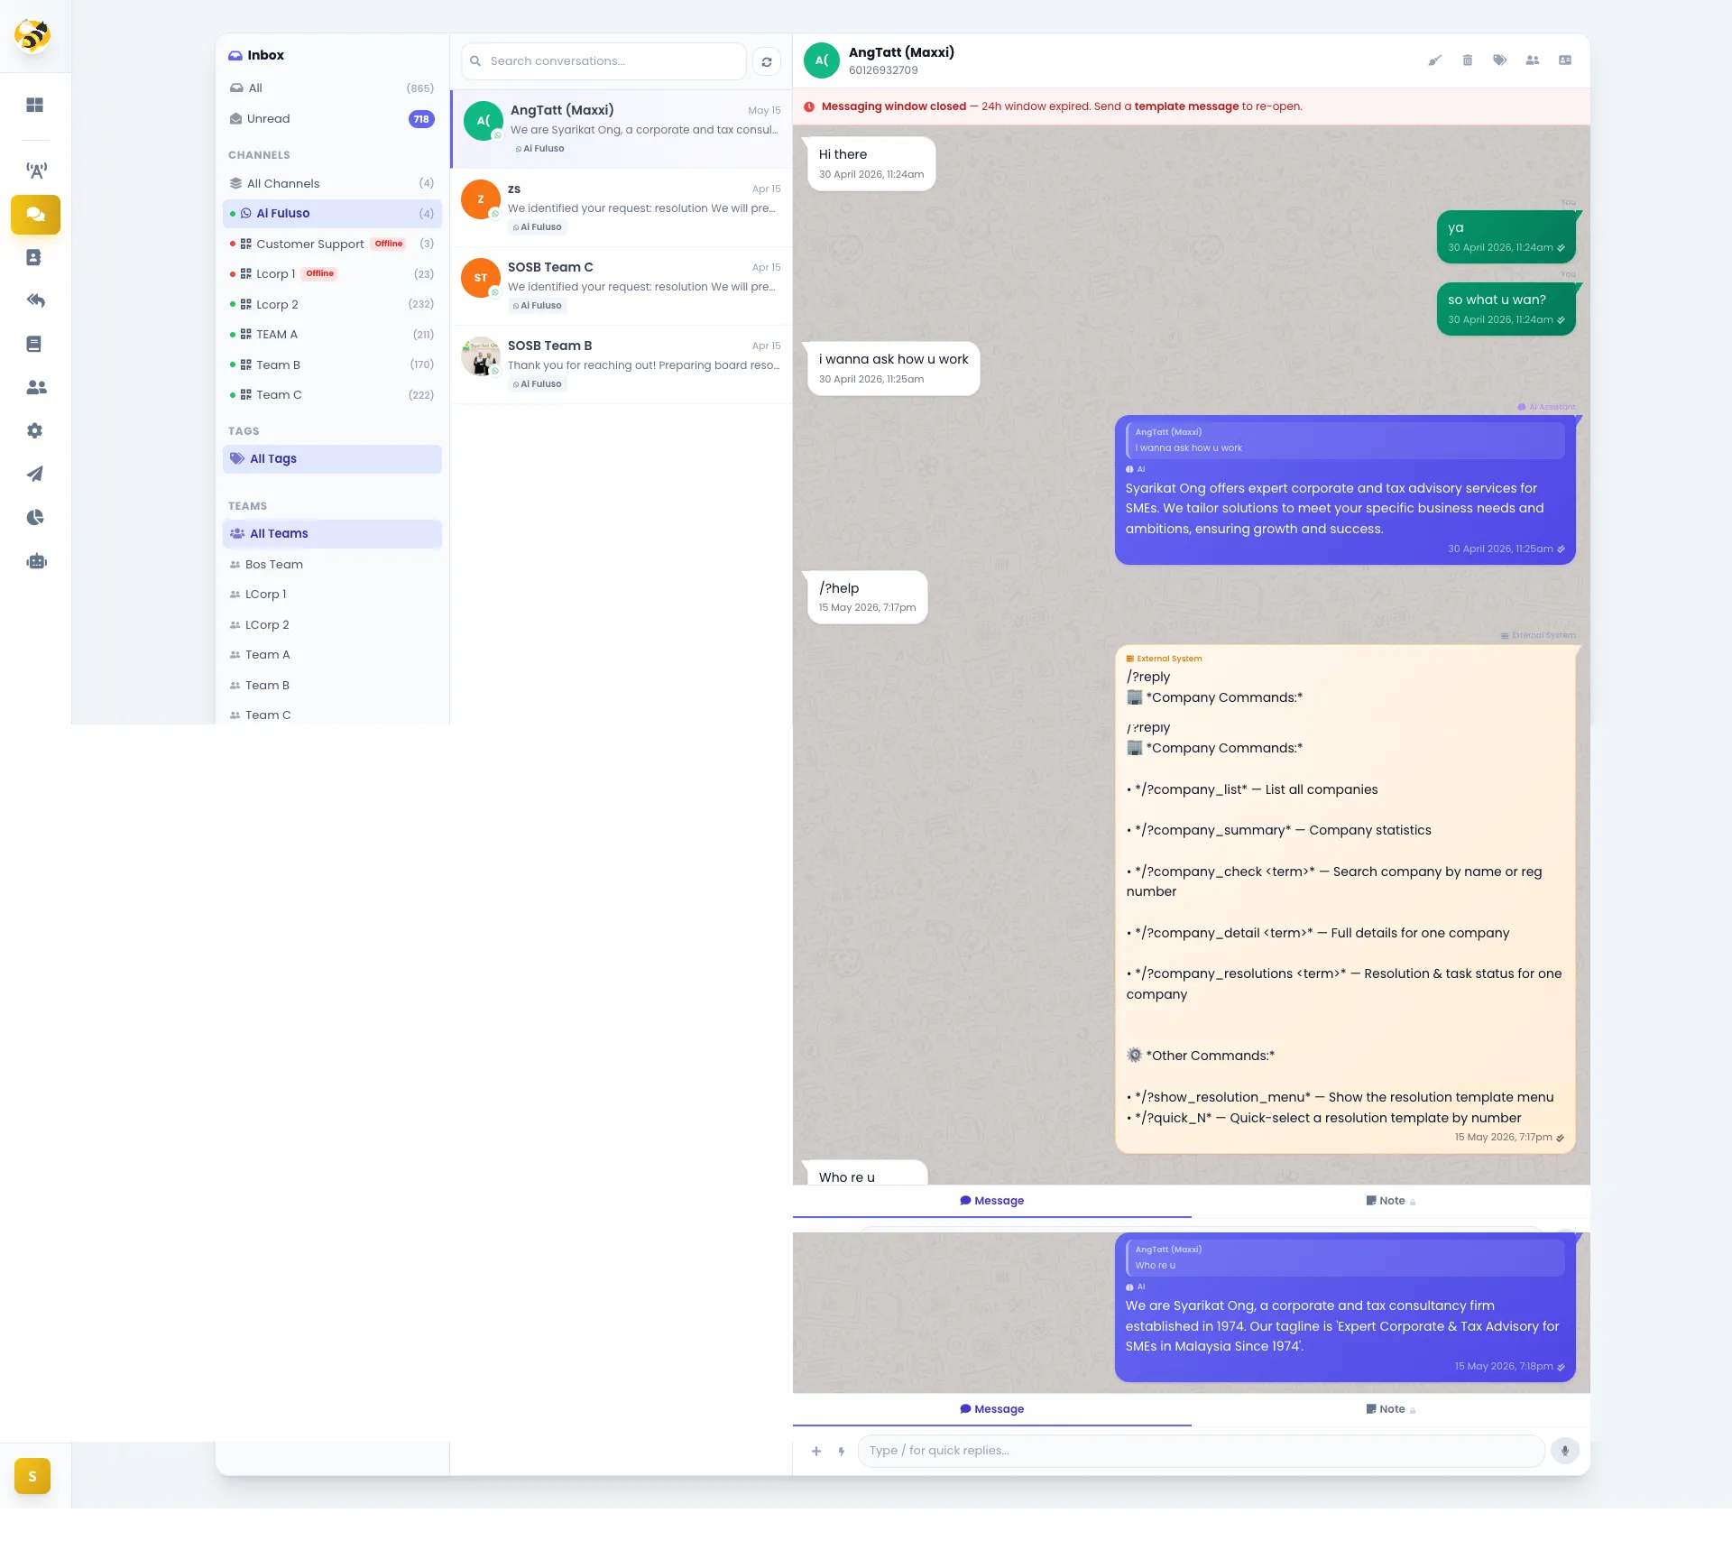Open the zs conversation
The image size is (1732, 1559).
coord(622,208)
